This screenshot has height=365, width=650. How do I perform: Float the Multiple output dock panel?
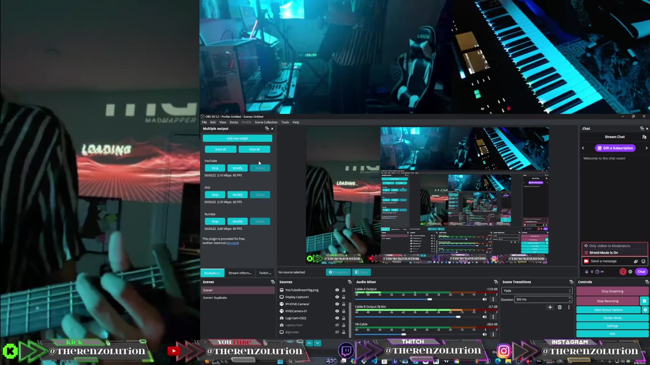point(267,129)
